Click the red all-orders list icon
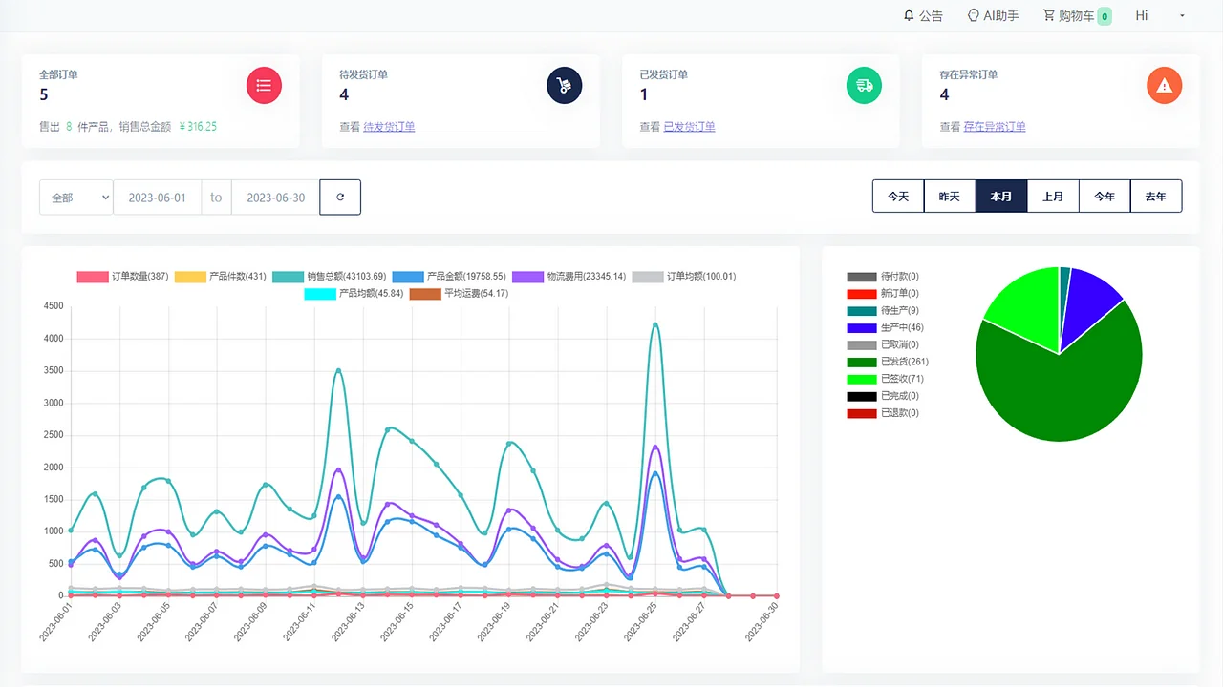The image size is (1223, 687). [x=264, y=86]
